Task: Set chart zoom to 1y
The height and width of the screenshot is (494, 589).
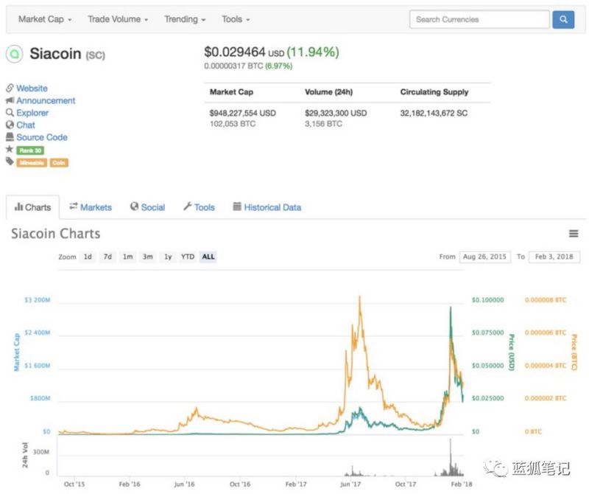Action: (168, 257)
